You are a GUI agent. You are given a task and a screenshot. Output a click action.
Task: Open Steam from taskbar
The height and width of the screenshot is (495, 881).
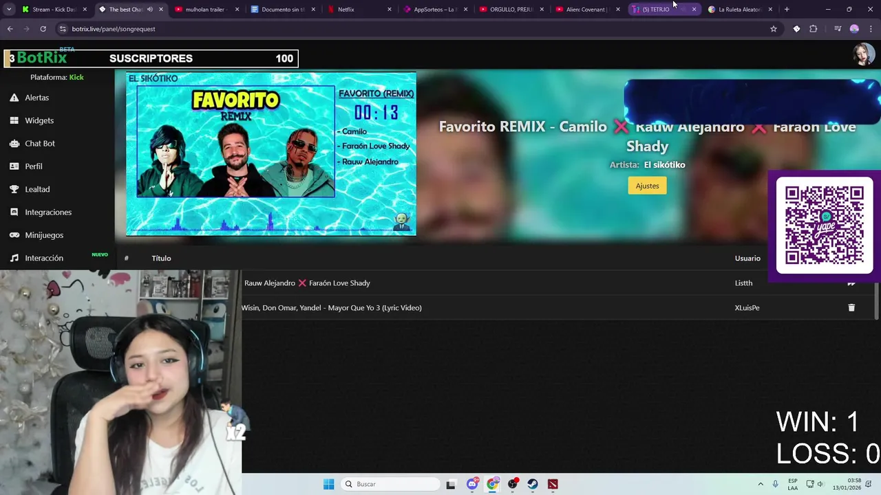[x=533, y=484]
